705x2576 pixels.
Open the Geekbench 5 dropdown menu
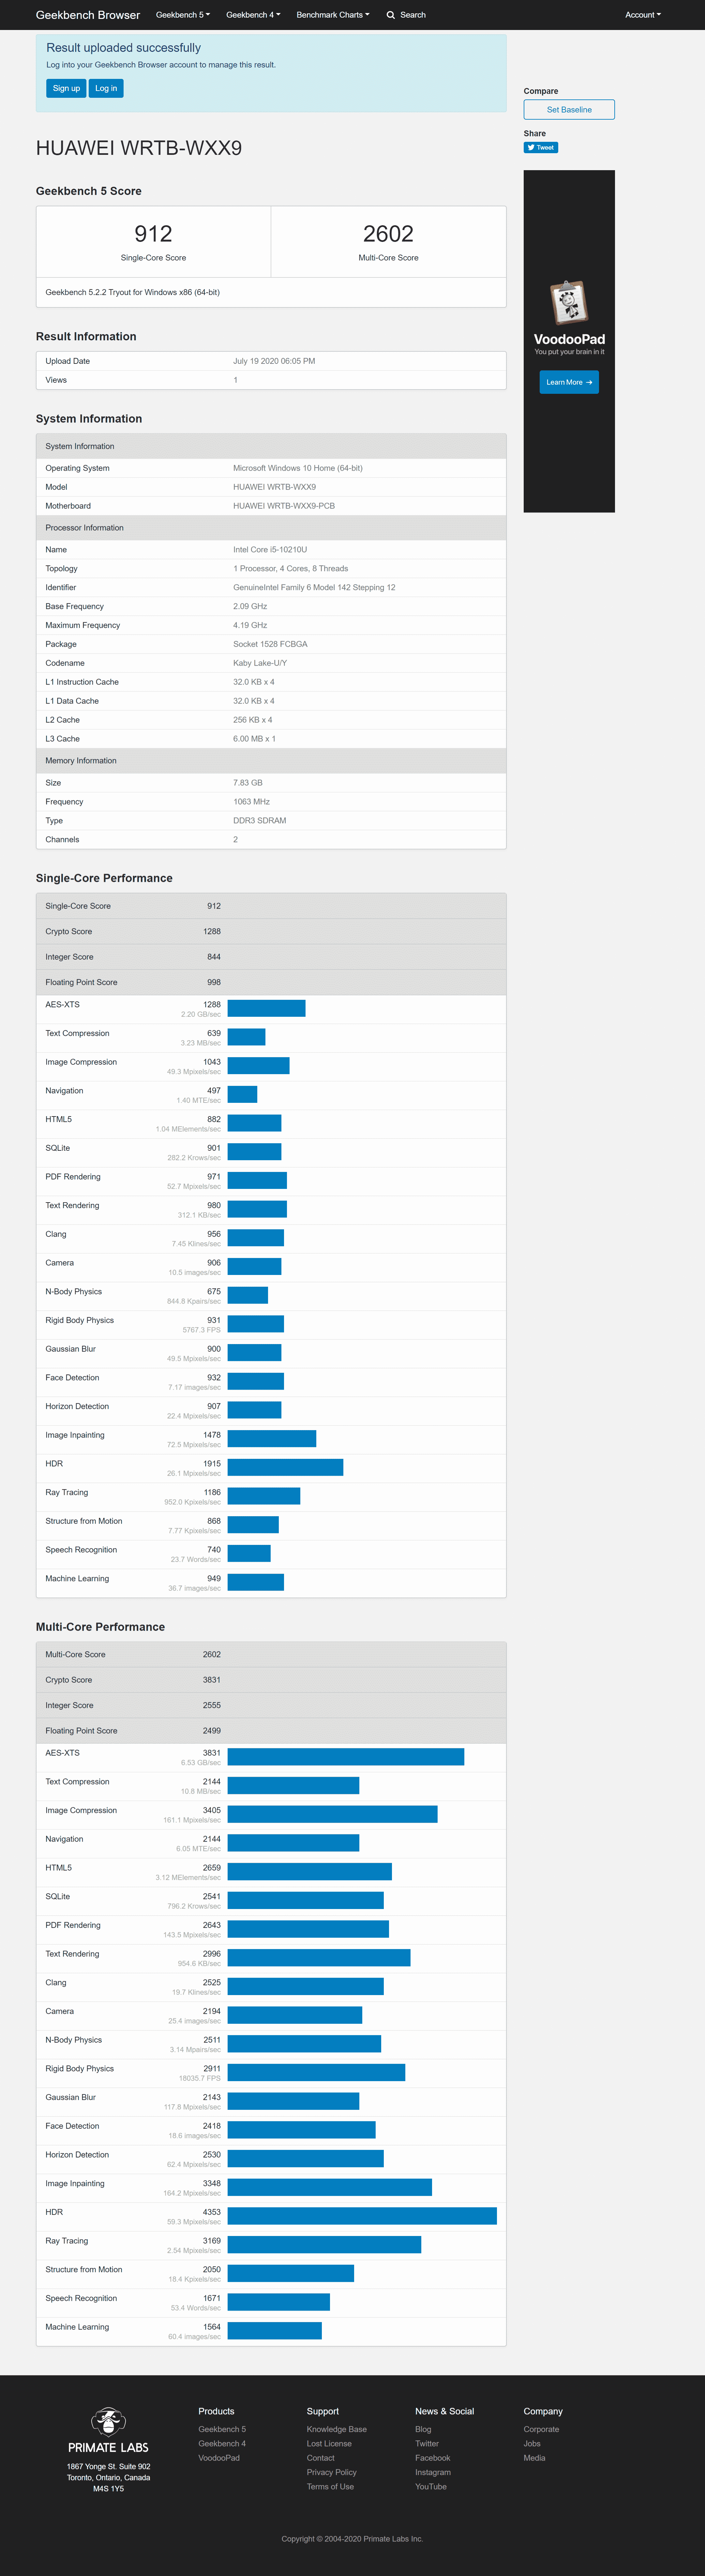pyautogui.click(x=183, y=15)
